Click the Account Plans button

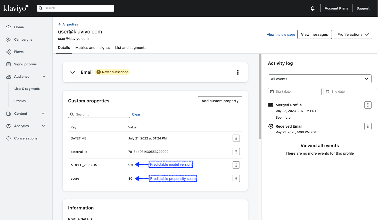click(336, 8)
